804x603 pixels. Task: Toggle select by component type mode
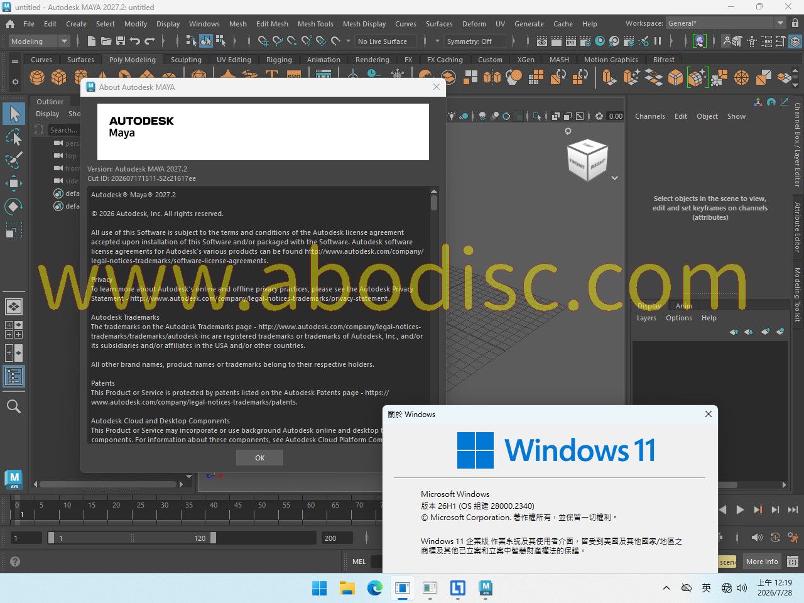pyautogui.click(x=220, y=41)
